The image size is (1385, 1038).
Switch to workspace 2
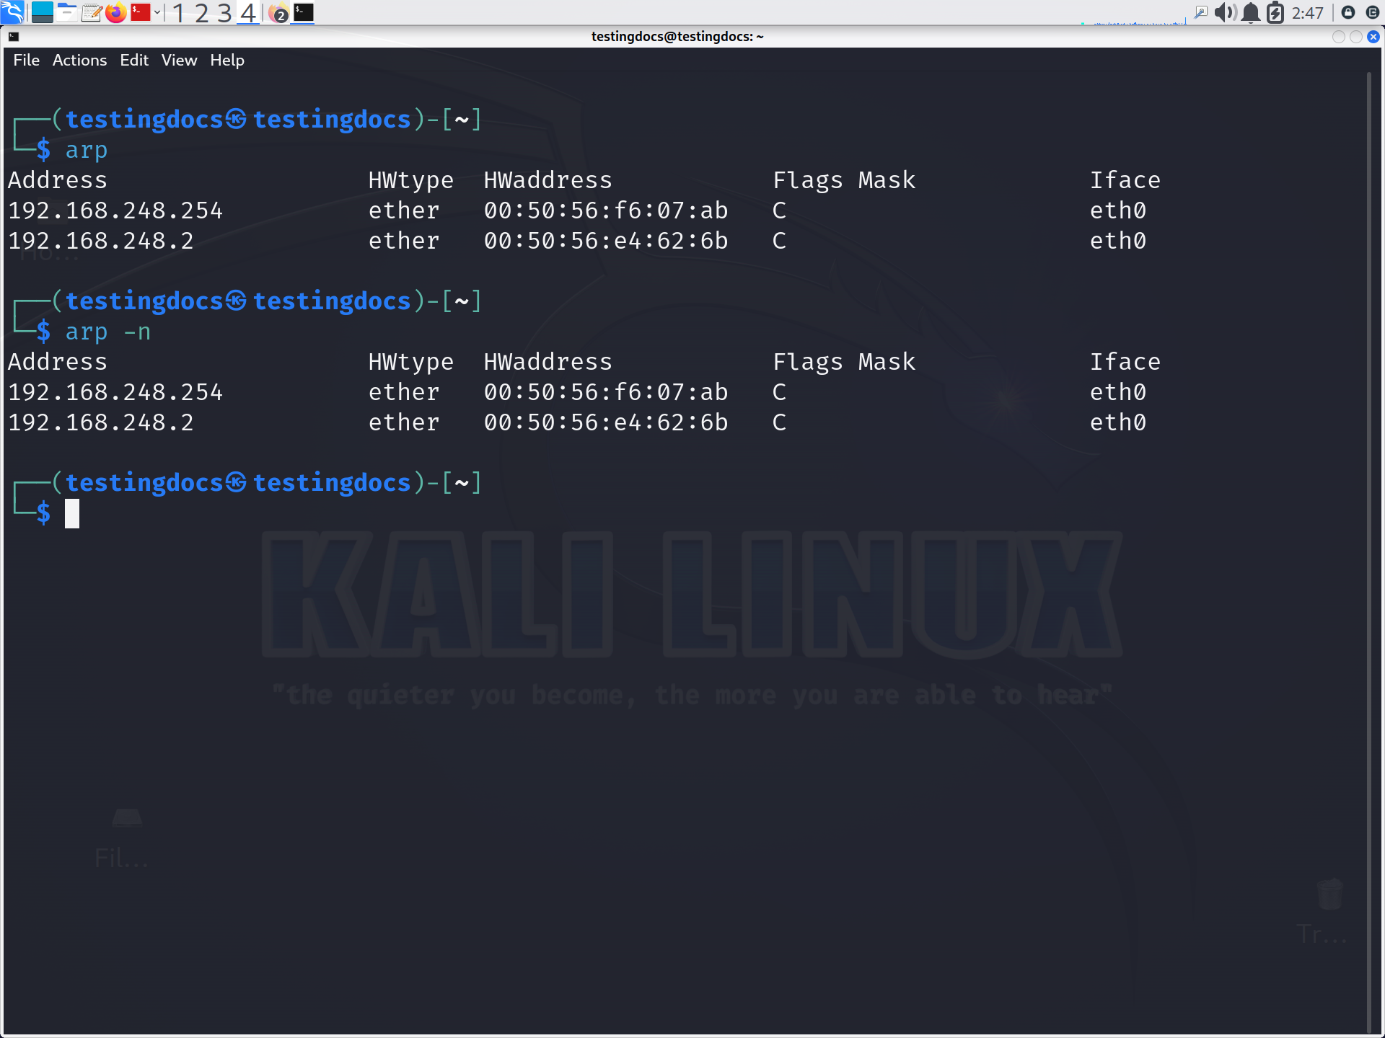(x=201, y=12)
